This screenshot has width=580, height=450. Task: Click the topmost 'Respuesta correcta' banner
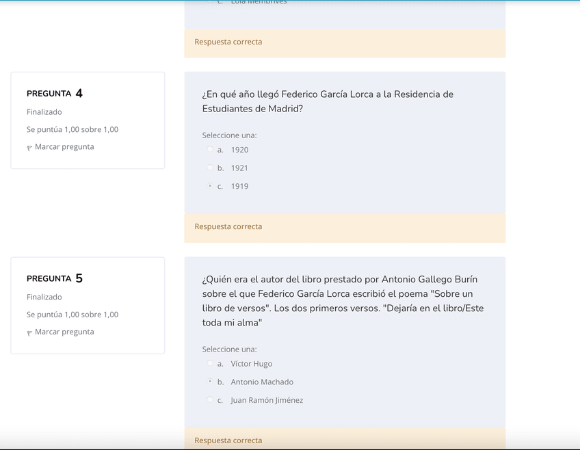[228, 42]
